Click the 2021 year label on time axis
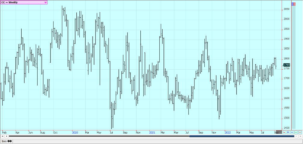The width and height of the screenshot is (303, 144). (152, 133)
